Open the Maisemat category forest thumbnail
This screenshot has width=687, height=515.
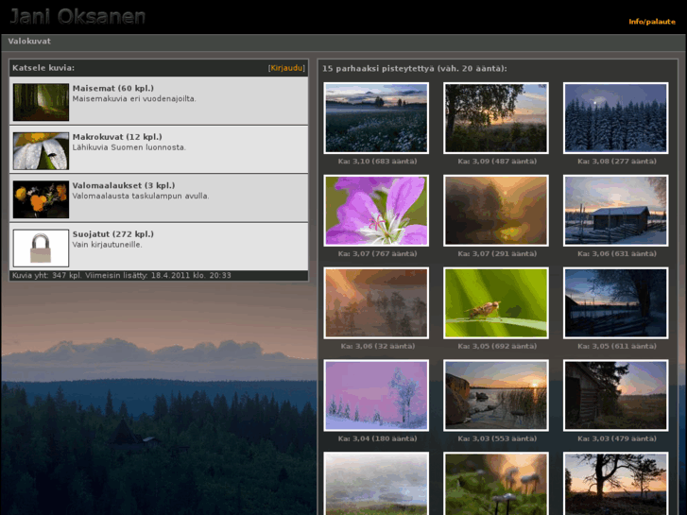click(41, 102)
